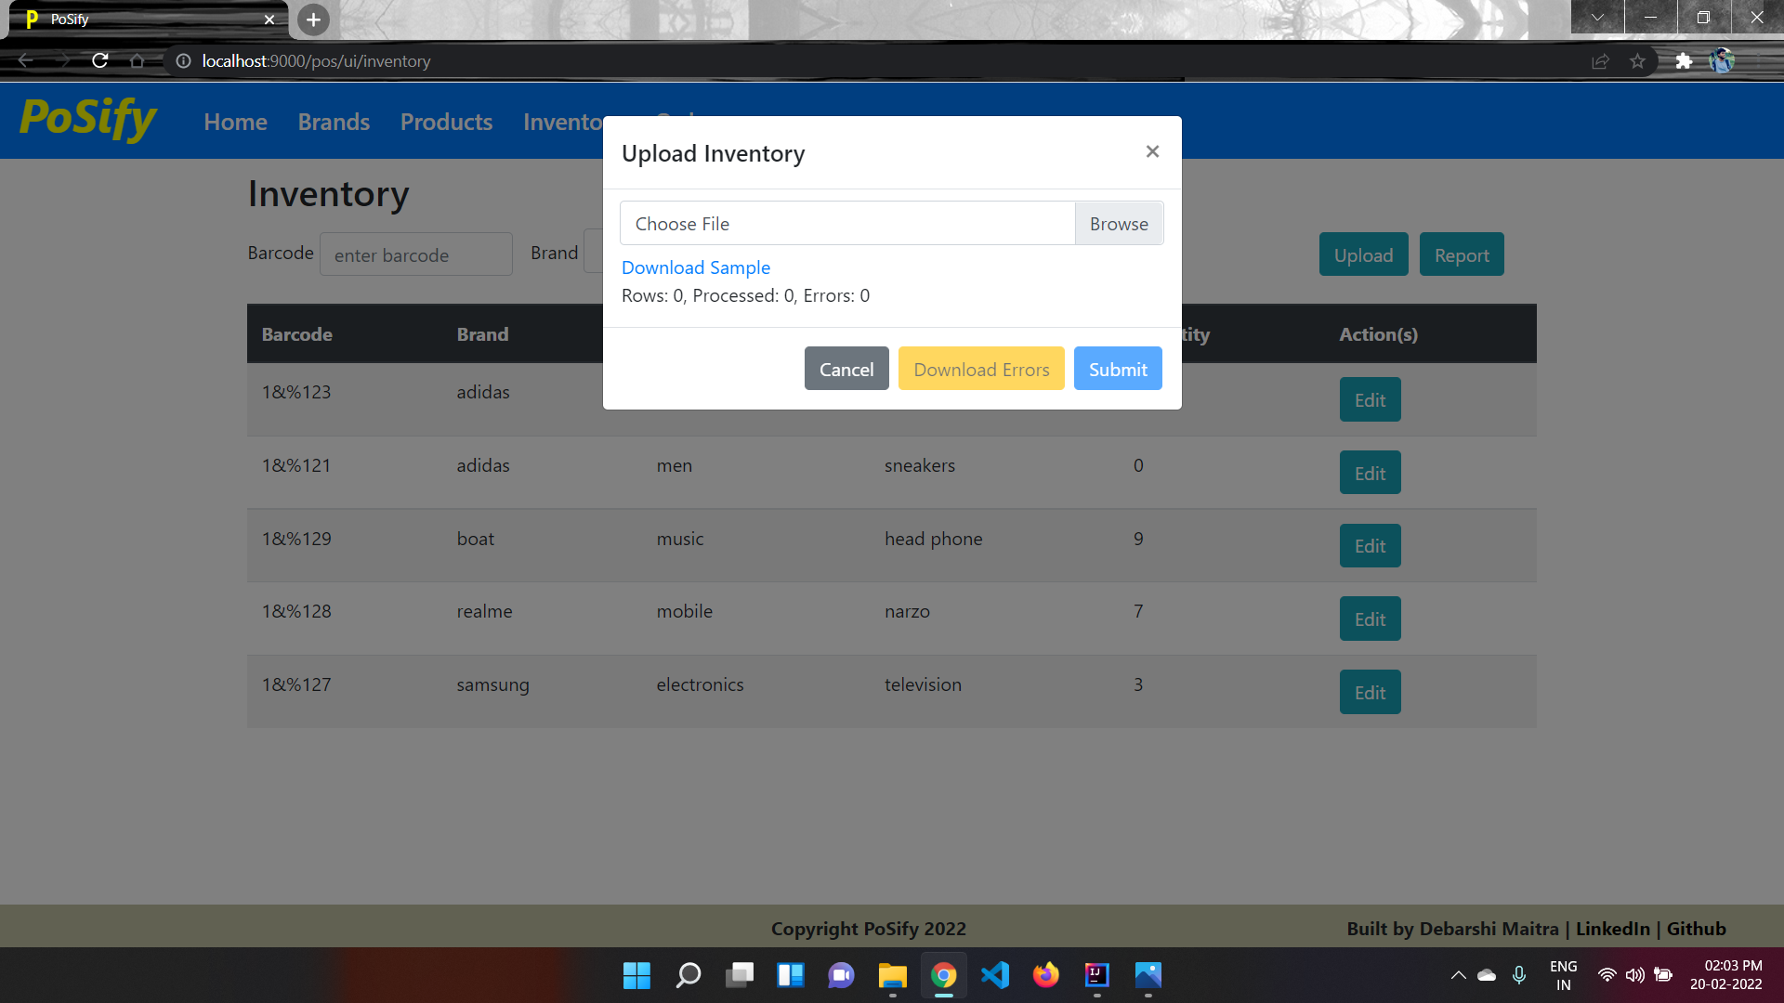Click the browser reload icon

(x=100, y=61)
